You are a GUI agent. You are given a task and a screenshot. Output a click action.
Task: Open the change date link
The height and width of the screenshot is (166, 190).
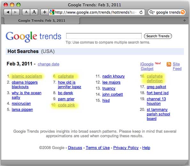pyautogui.click(x=49, y=64)
